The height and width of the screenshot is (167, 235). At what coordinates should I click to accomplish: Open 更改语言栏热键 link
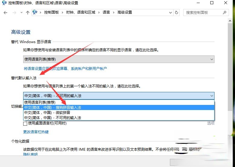(x=36, y=132)
